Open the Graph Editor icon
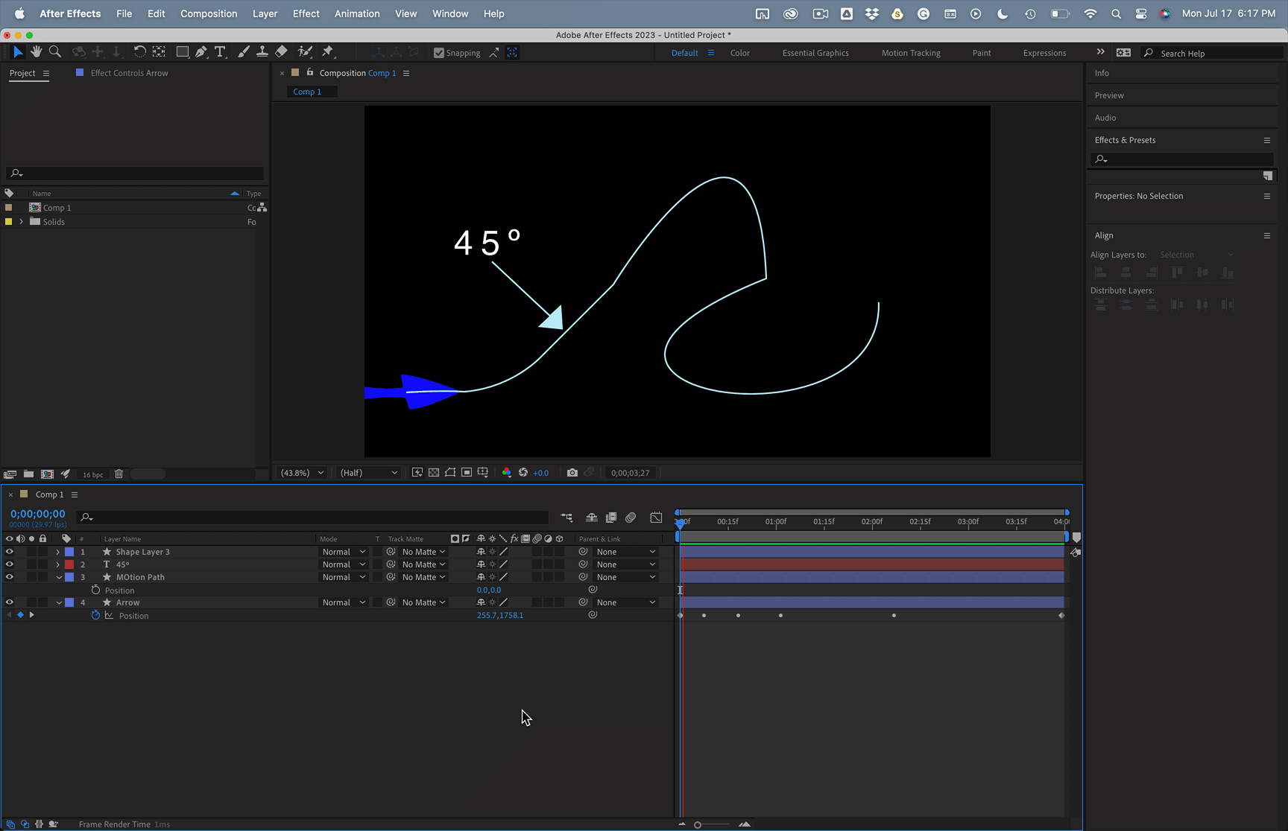The image size is (1288, 831). 656,518
